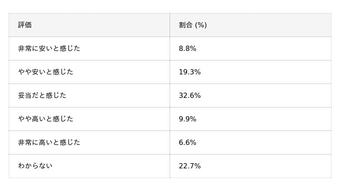
Task: Click the やや安いと感じた label
Action: coord(46,72)
